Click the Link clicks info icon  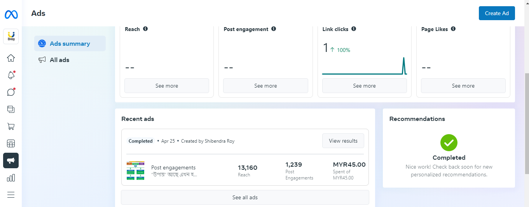point(354,29)
